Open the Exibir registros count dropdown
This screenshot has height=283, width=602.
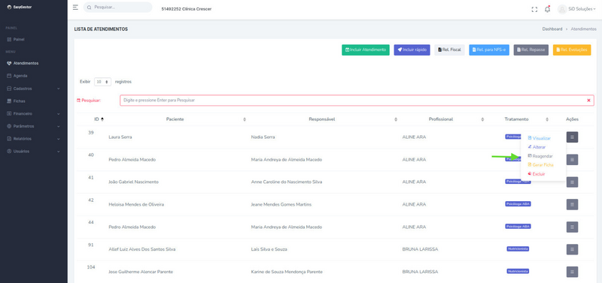[102, 82]
